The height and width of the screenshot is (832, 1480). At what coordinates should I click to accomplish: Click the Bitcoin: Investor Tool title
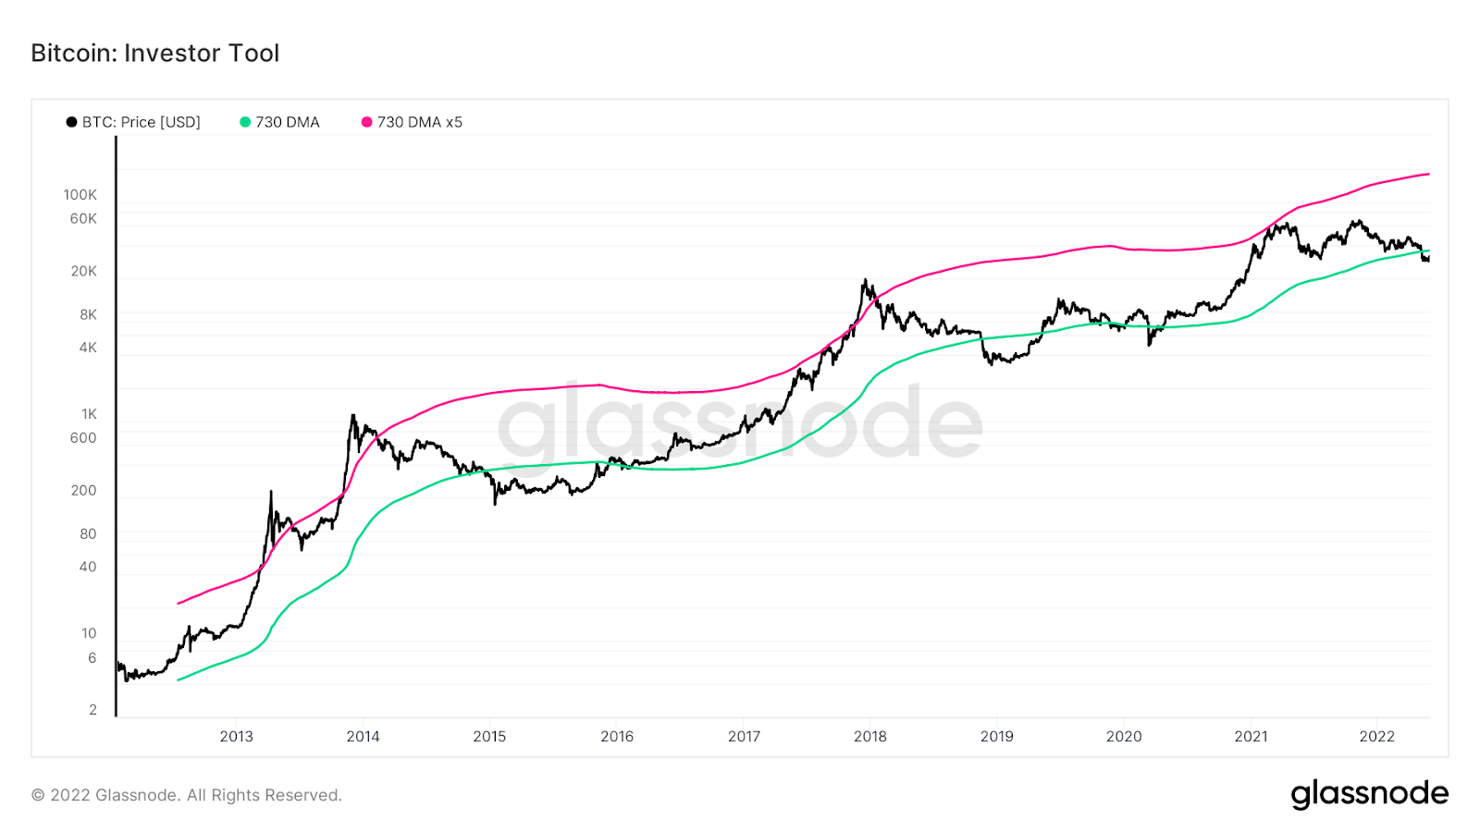[155, 54]
